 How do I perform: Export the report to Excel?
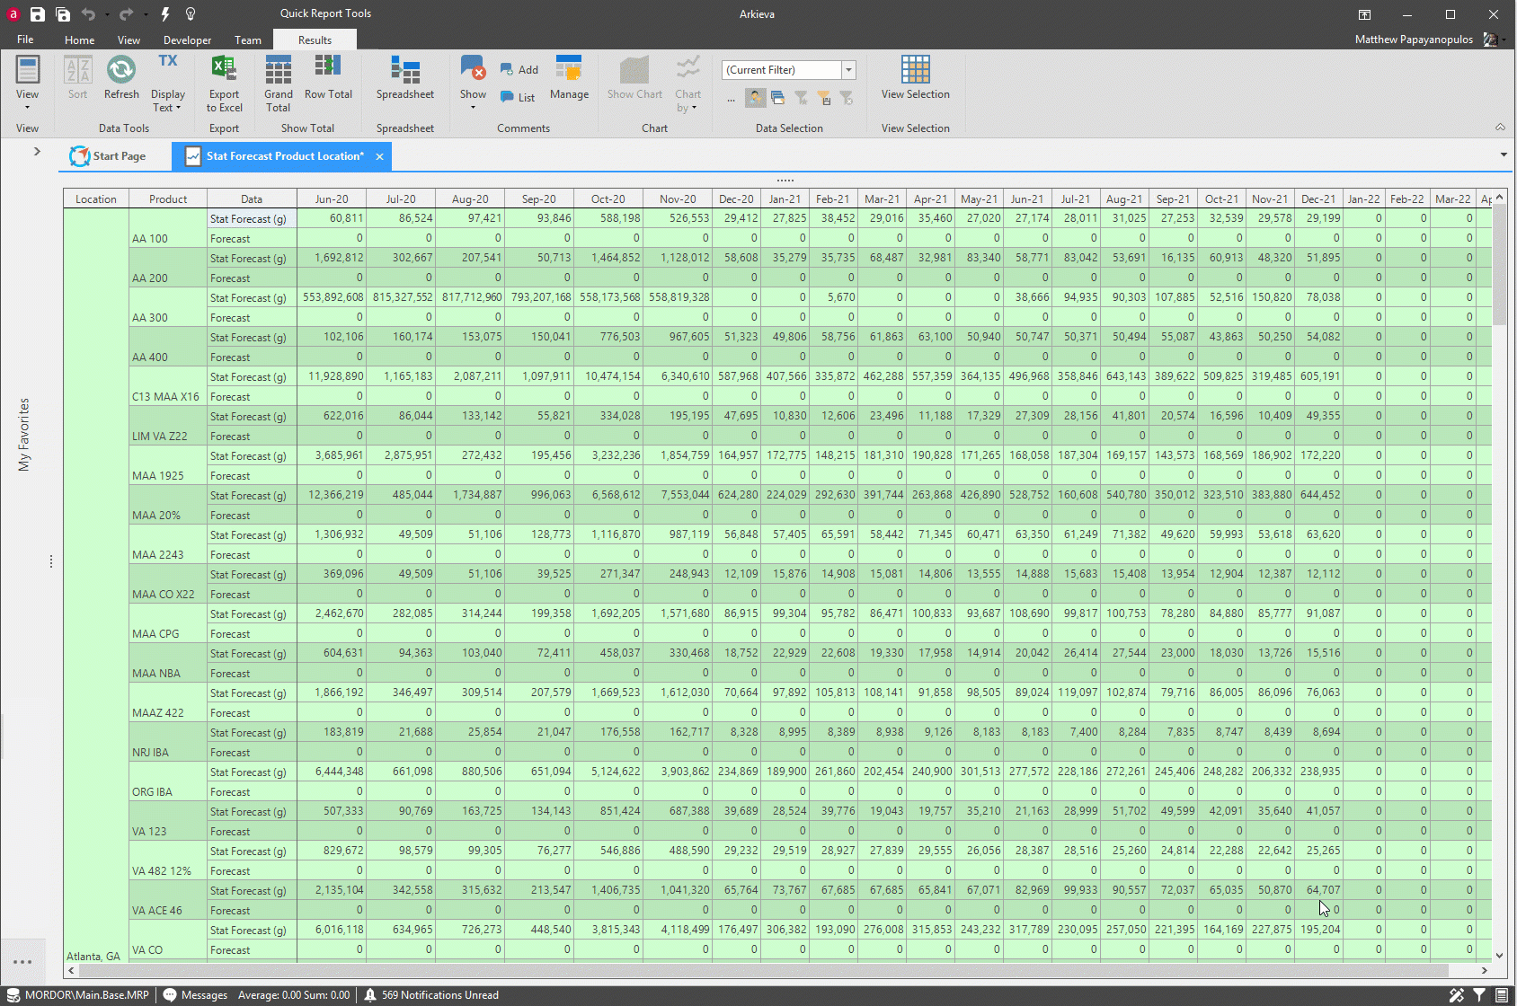point(224,84)
